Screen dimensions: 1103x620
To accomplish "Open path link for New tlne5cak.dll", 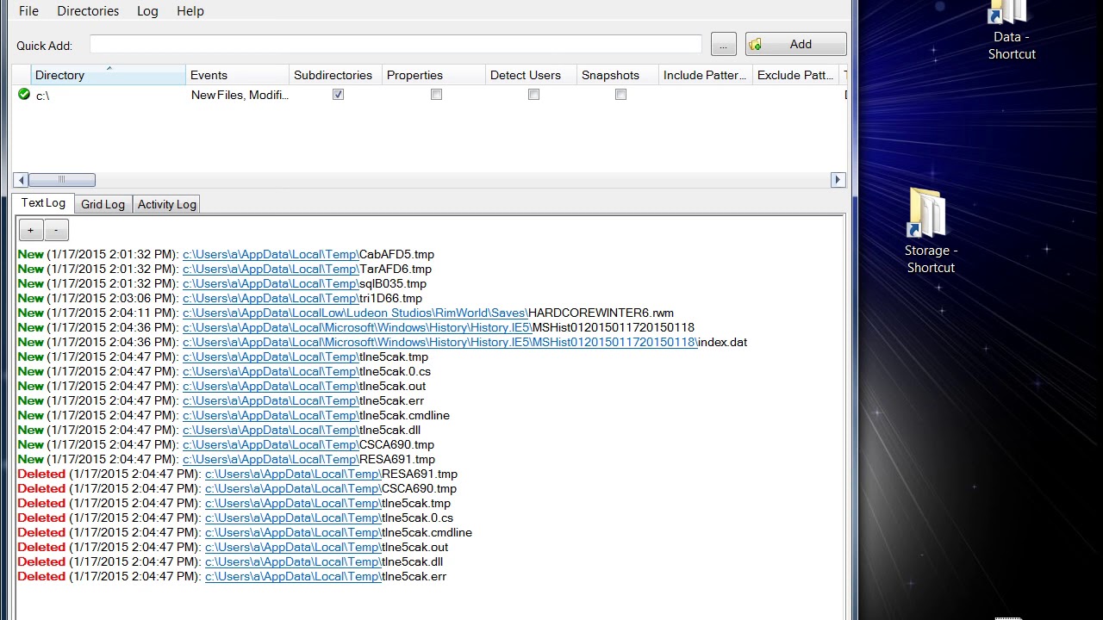I will (271, 430).
